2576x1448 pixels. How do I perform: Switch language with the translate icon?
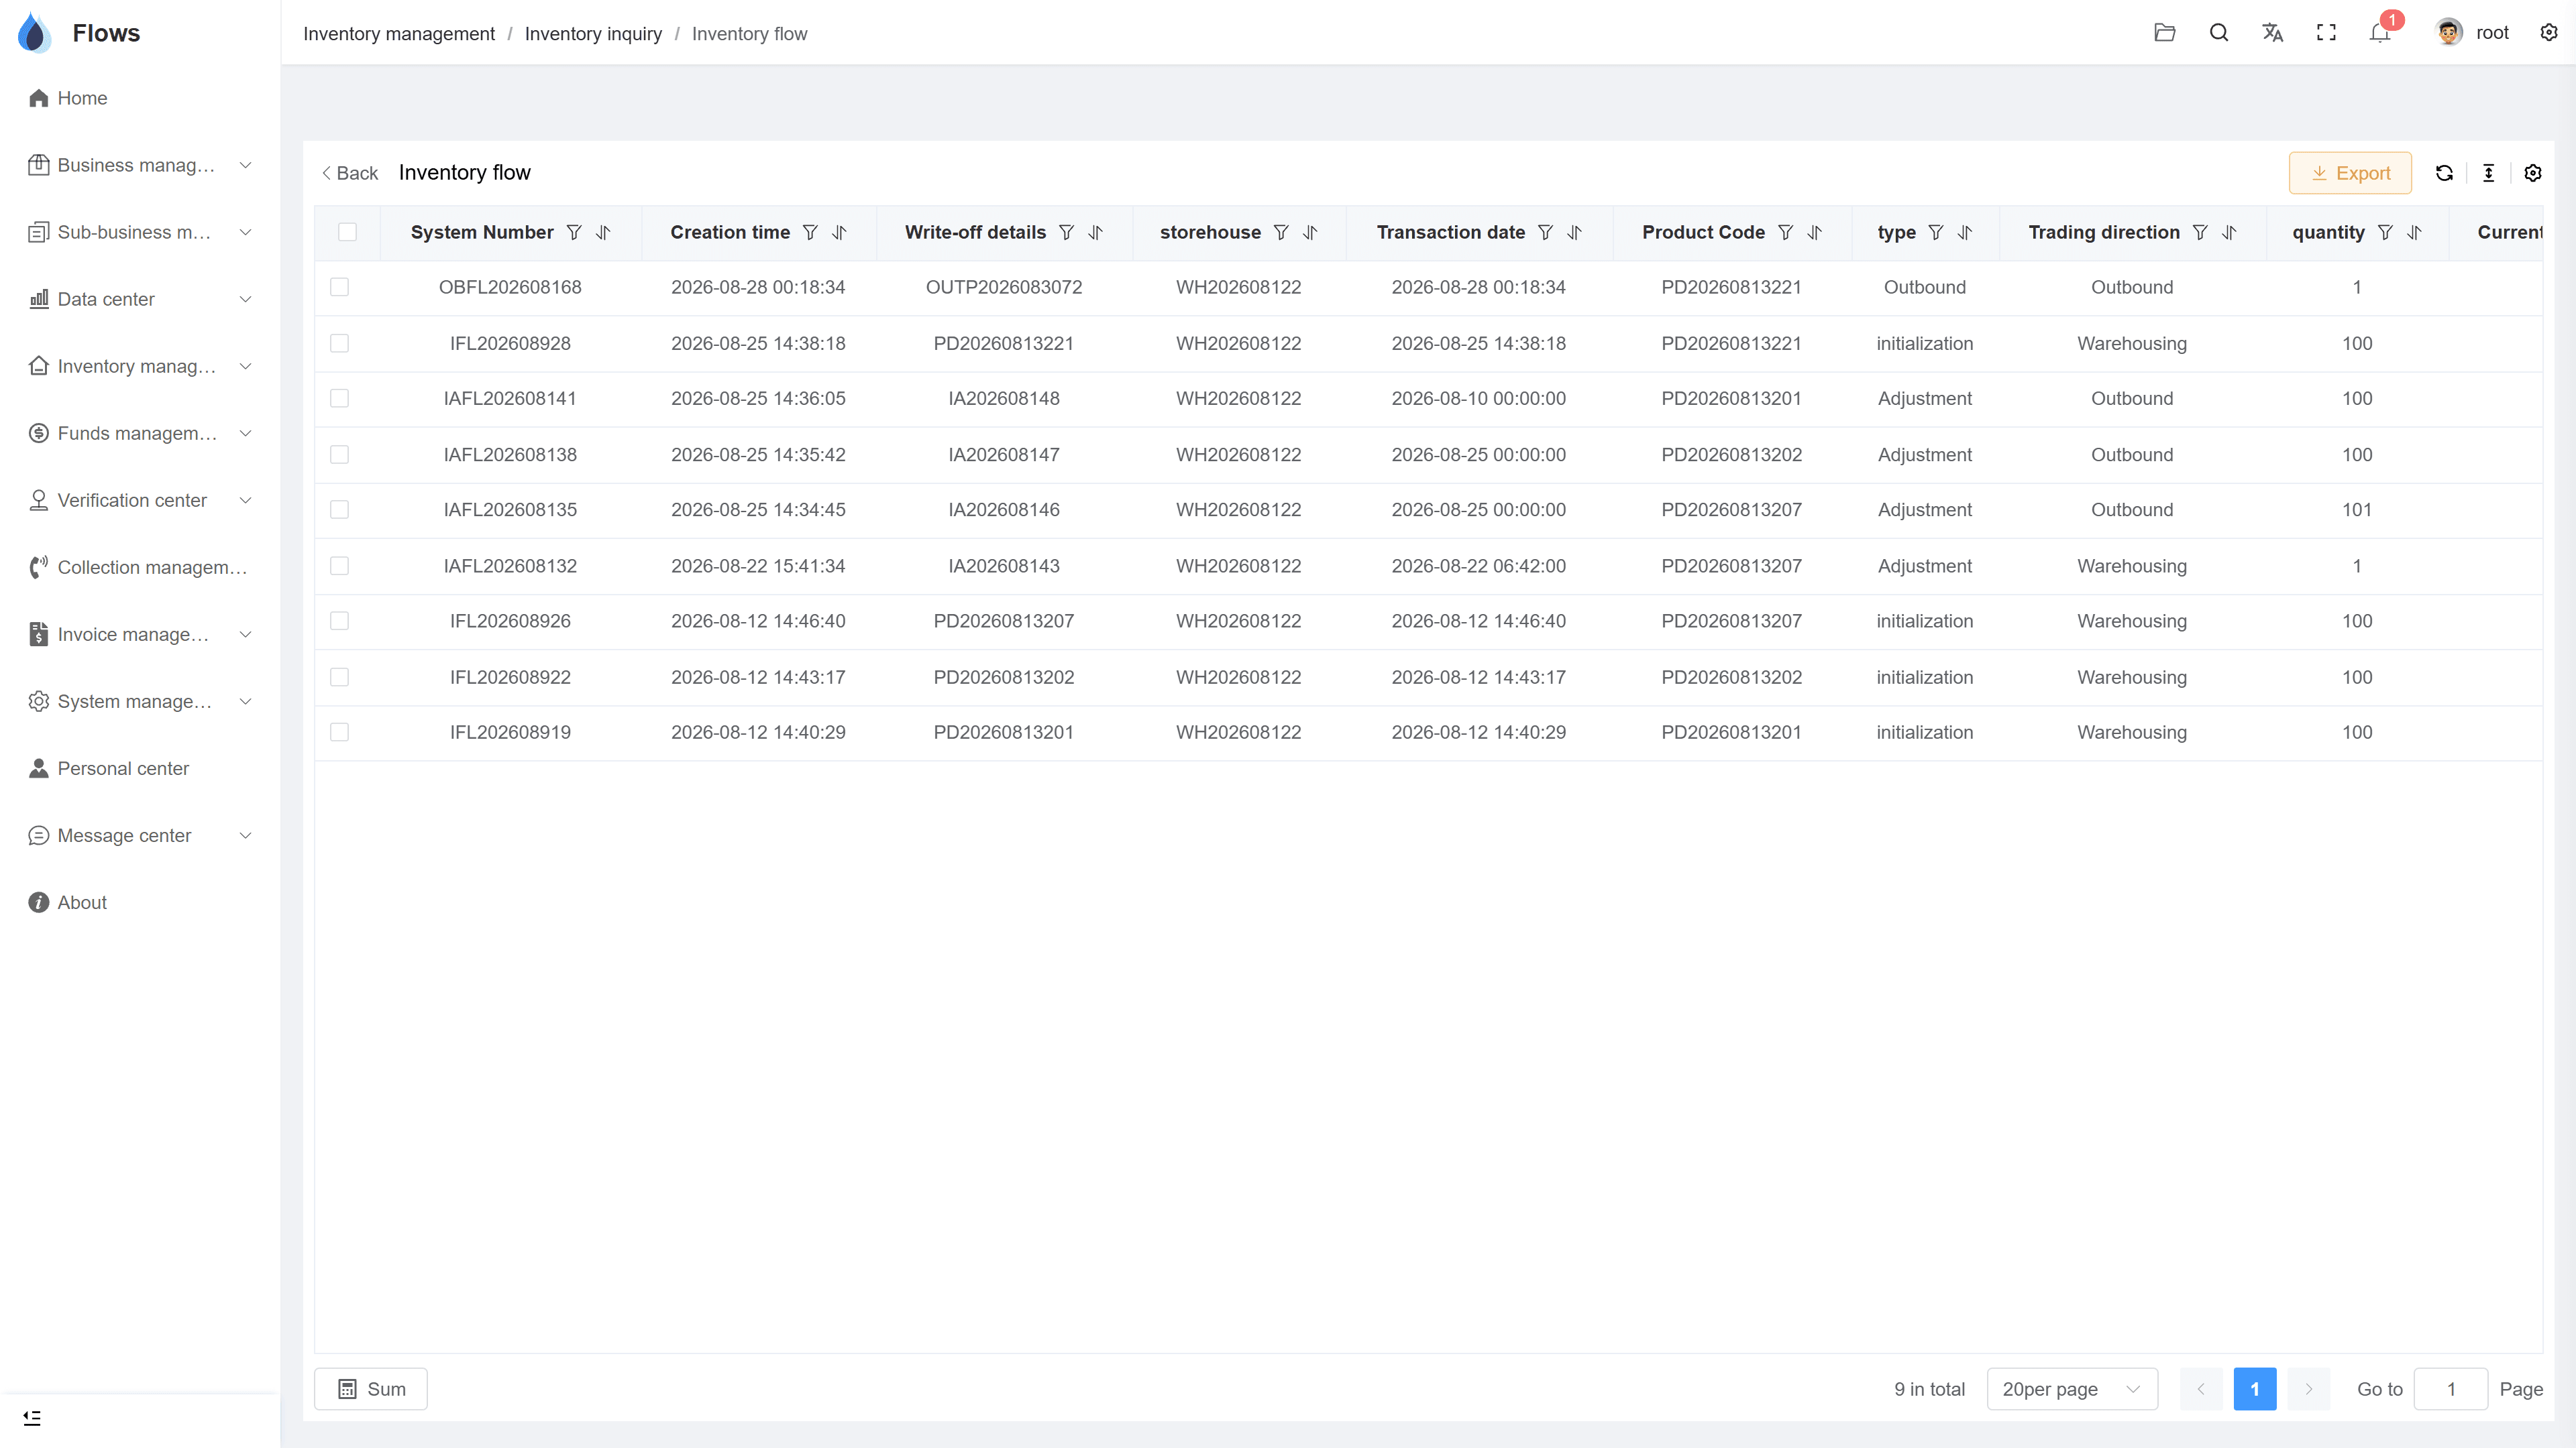(x=2273, y=33)
